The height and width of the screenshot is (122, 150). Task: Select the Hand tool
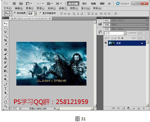click(6, 102)
